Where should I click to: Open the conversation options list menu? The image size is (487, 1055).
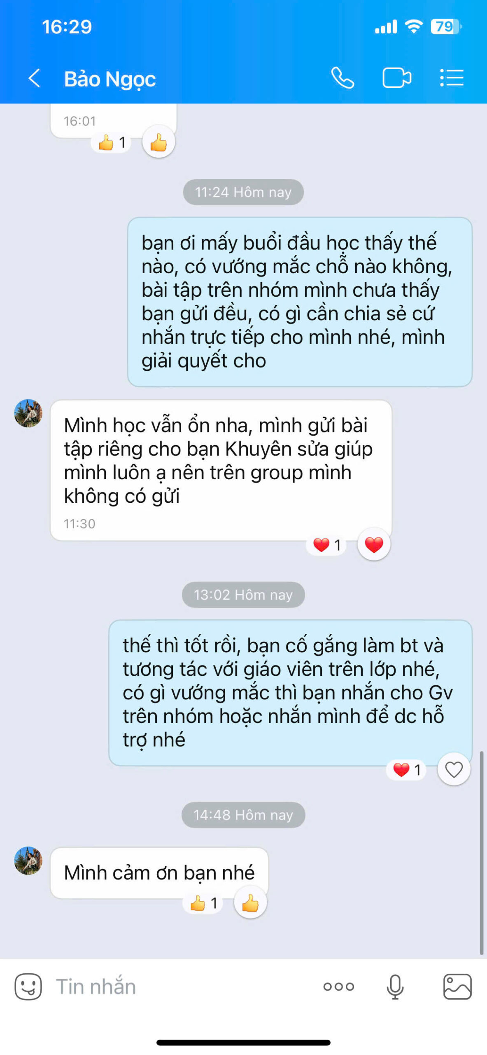(452, 78)
